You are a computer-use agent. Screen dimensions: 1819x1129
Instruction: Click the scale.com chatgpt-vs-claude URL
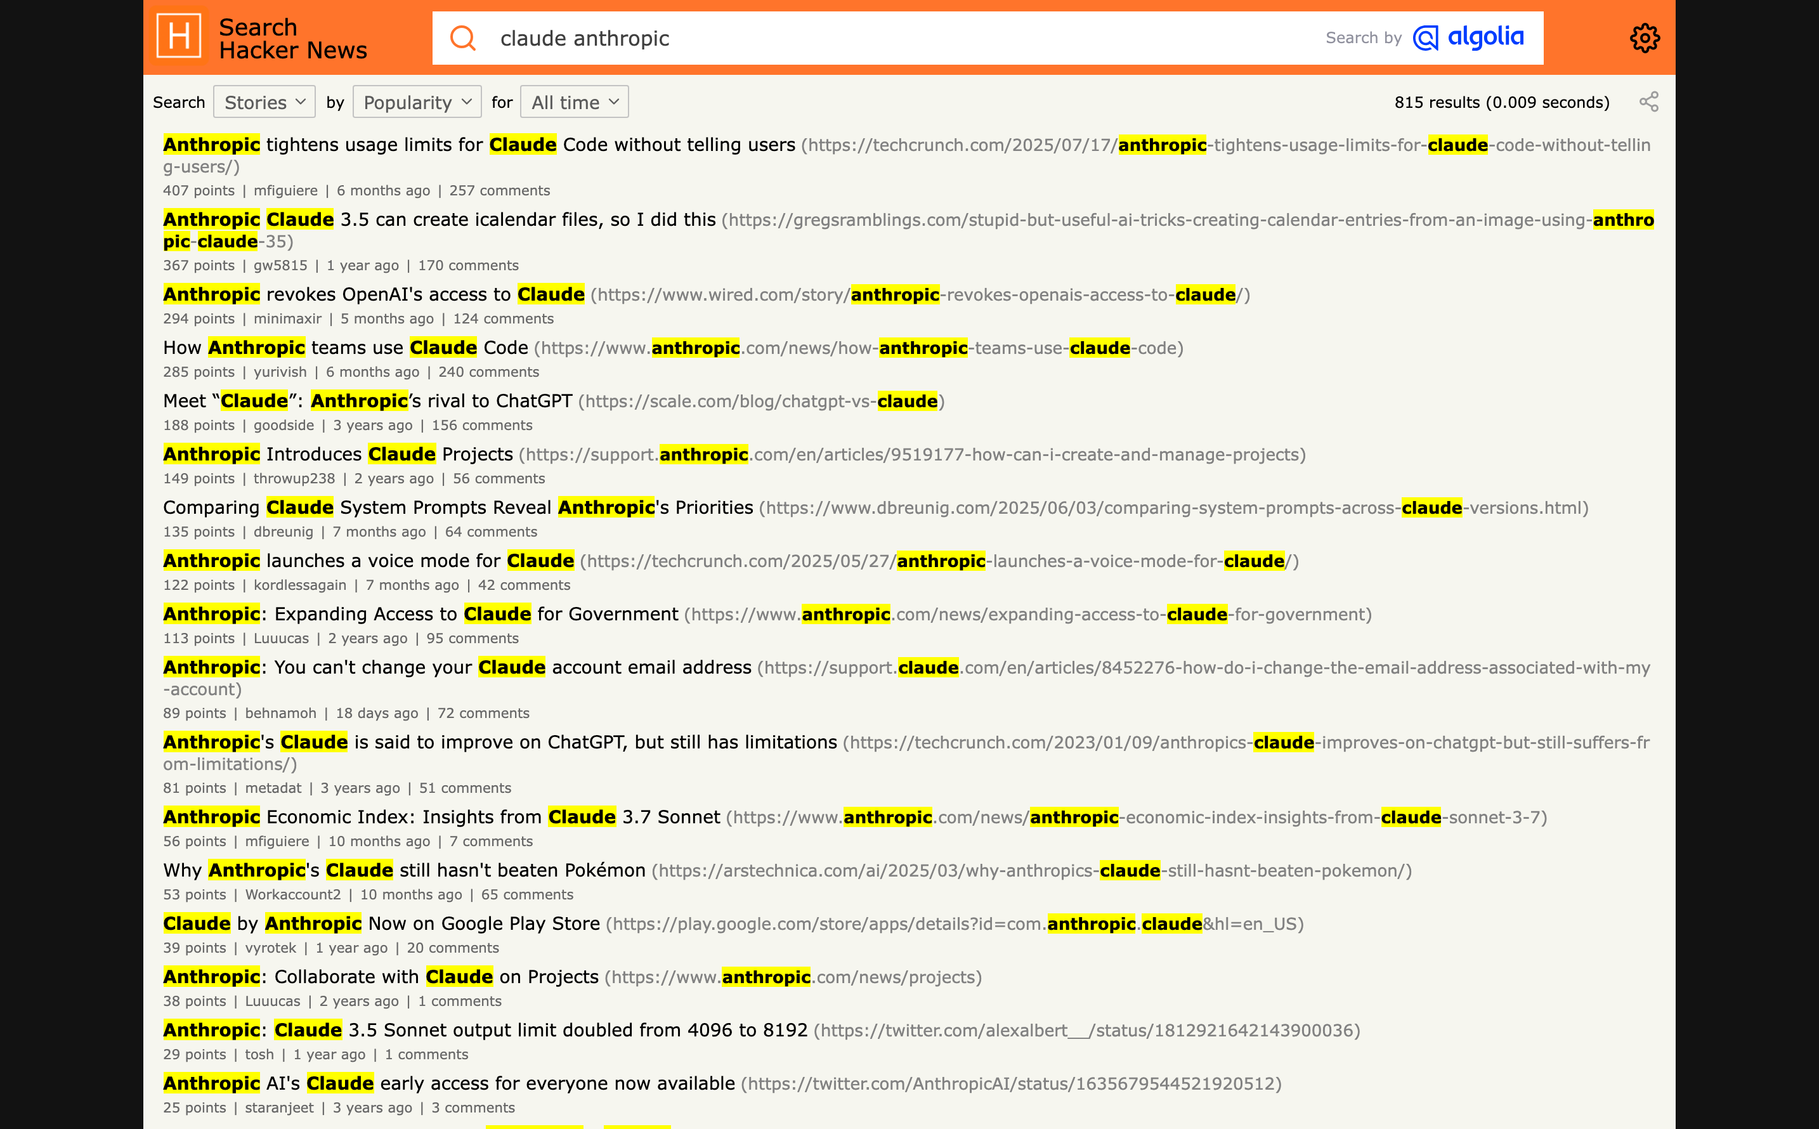coord(761,401)
